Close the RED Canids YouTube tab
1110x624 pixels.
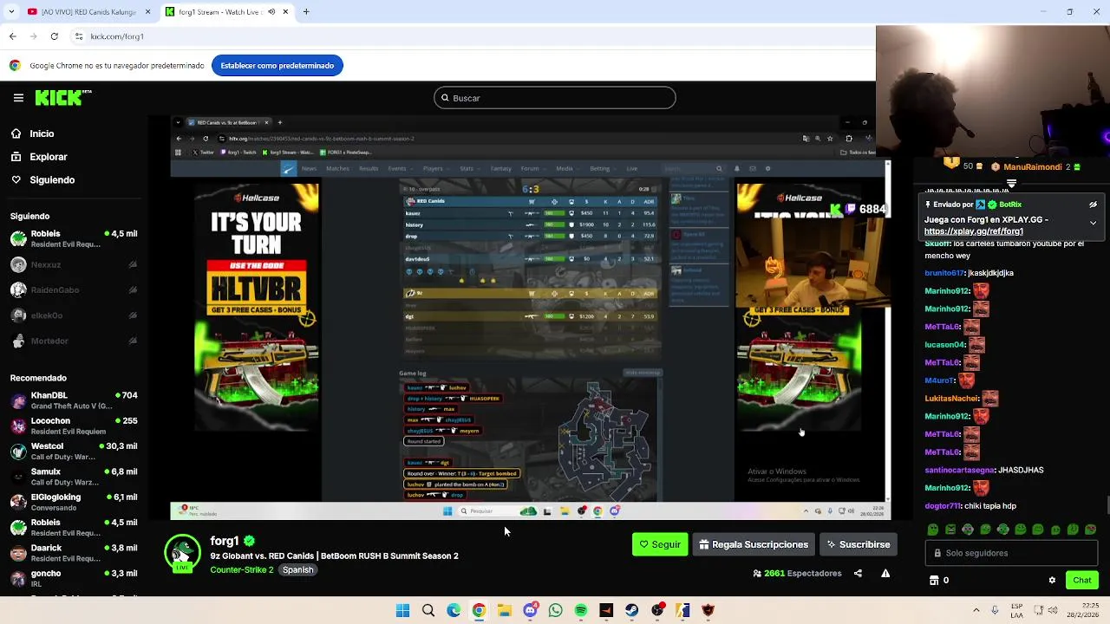click(147, 12)
